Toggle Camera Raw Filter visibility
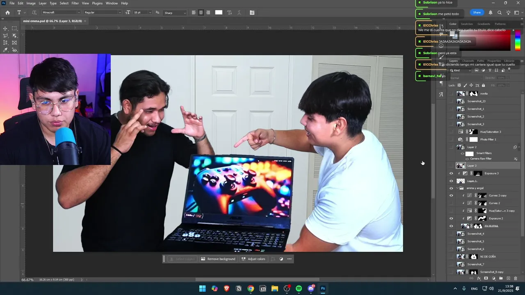Screen dimensions: 525x295 (x=467, y=159)
